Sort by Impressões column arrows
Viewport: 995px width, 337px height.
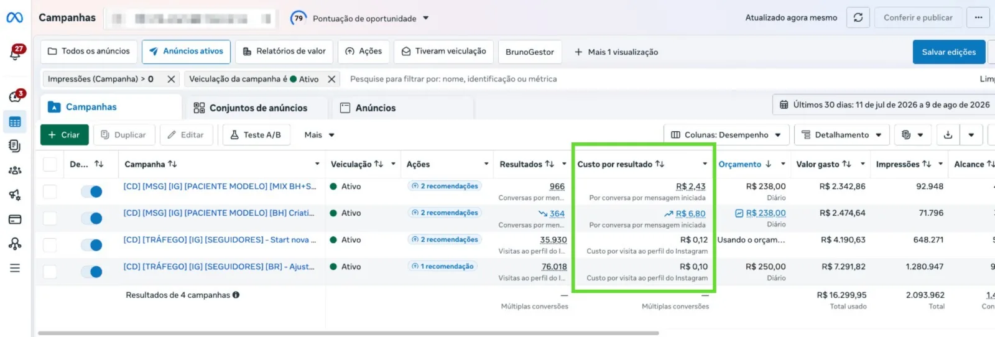(x=927, y=164)
